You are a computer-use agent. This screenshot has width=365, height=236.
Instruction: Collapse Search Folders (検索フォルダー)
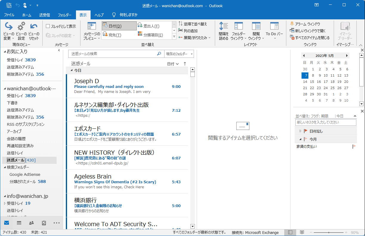(x=5, y=167)
